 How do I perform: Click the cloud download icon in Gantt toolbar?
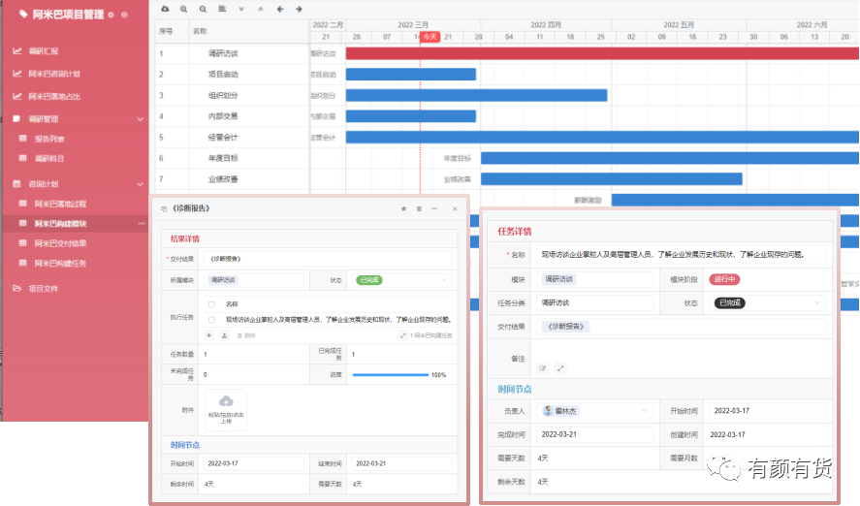coord(165,9)
